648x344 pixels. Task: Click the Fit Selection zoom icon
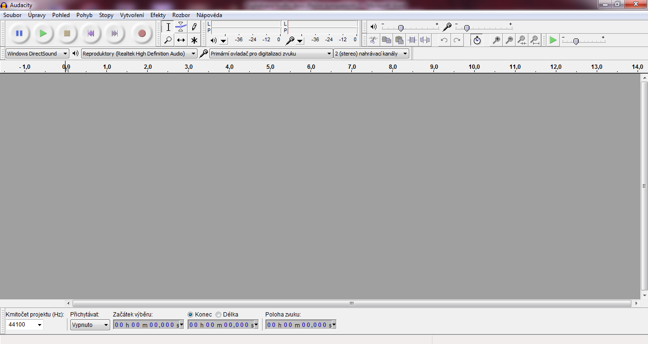pyautogui.click(x=522, y=40)
